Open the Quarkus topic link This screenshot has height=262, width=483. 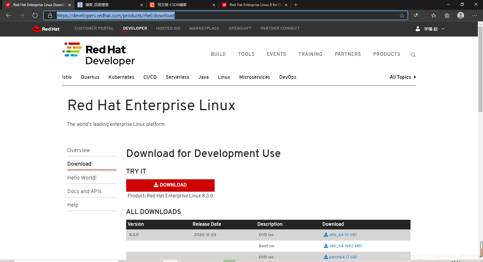[x=90, y=77]
